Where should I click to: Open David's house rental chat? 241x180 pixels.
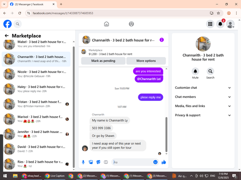click(36, 149)
